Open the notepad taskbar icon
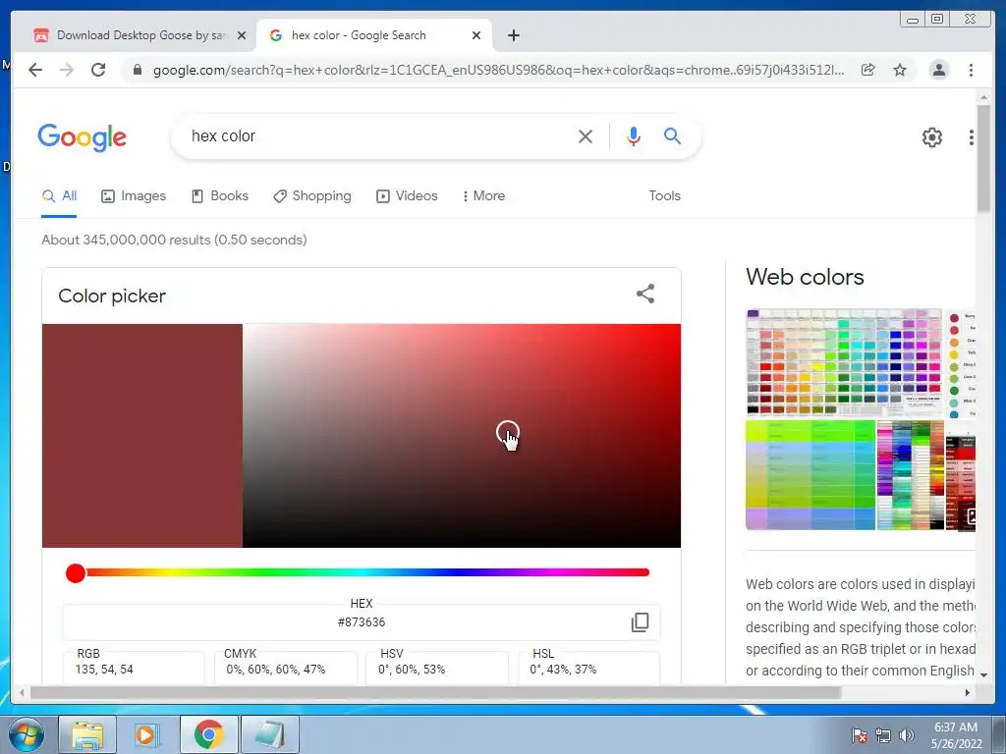 pyautogui.click(x=269, y=734)
